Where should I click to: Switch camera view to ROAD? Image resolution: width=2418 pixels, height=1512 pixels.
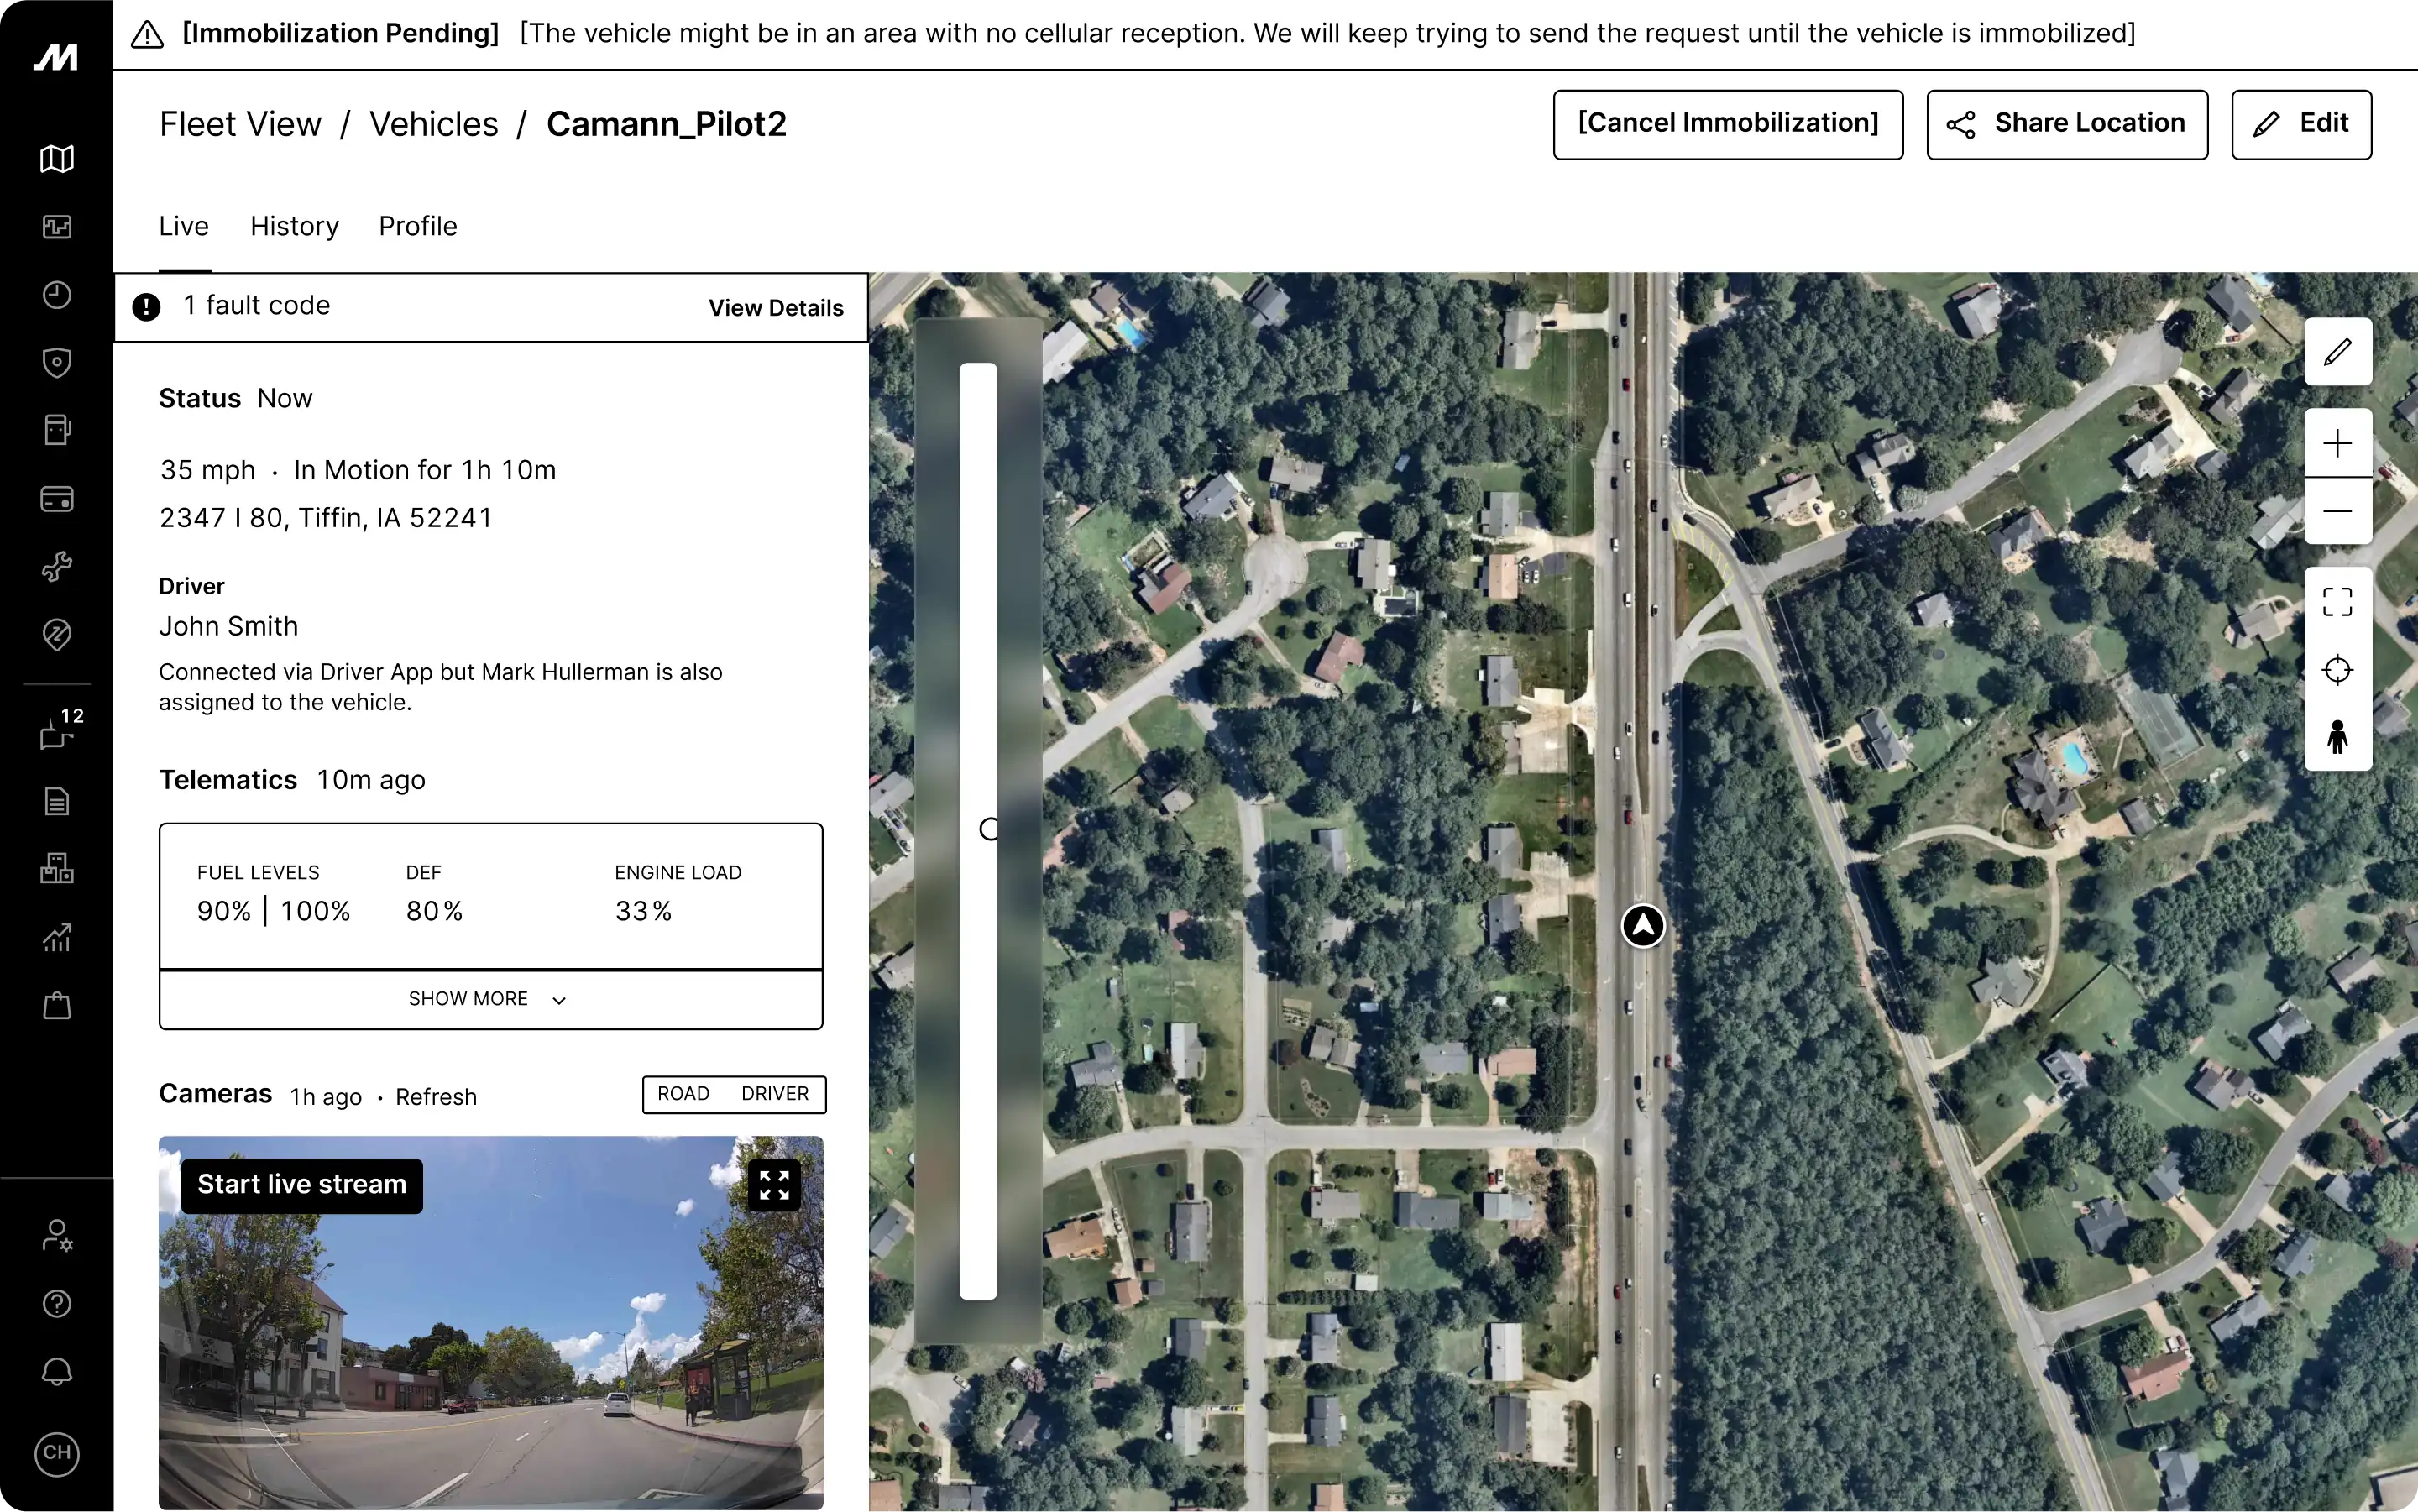click(684, 1094)
